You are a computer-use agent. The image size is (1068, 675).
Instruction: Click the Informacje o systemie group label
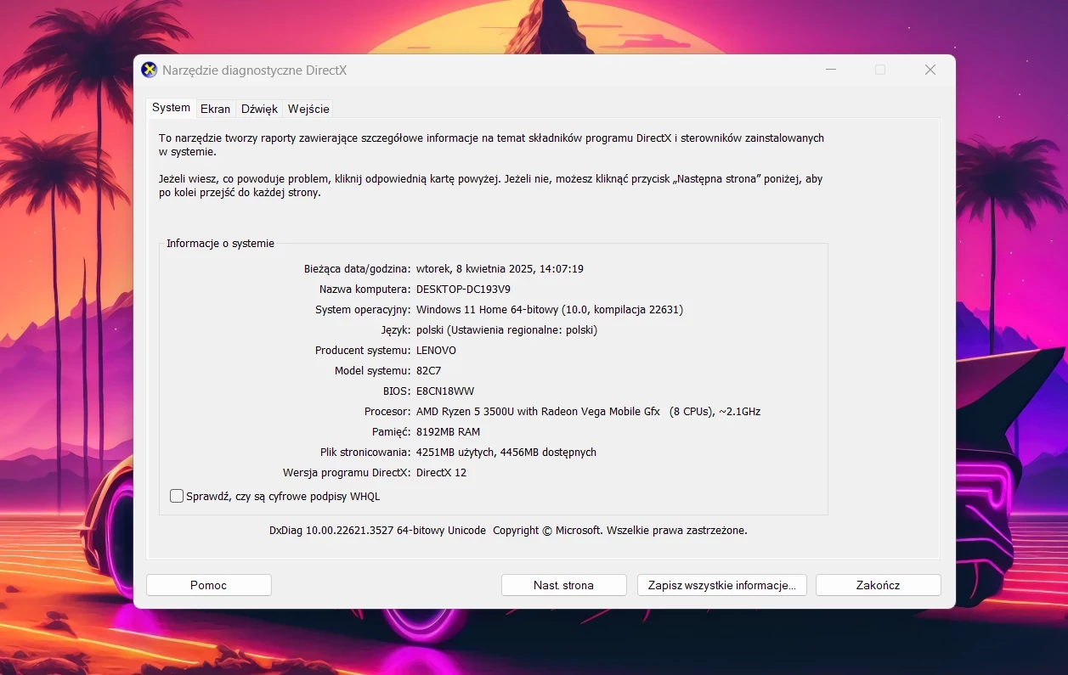pyautogui.click(x=220, y=244)
